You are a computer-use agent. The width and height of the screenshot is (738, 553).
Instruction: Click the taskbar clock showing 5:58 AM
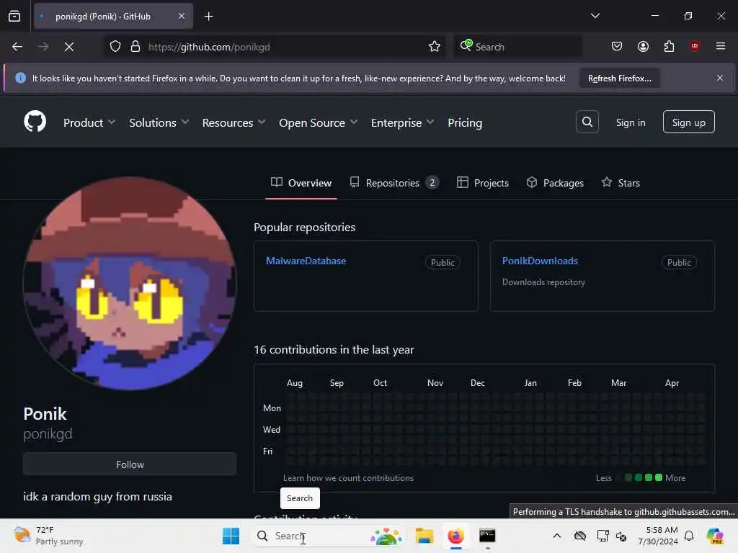click(657, 536)
